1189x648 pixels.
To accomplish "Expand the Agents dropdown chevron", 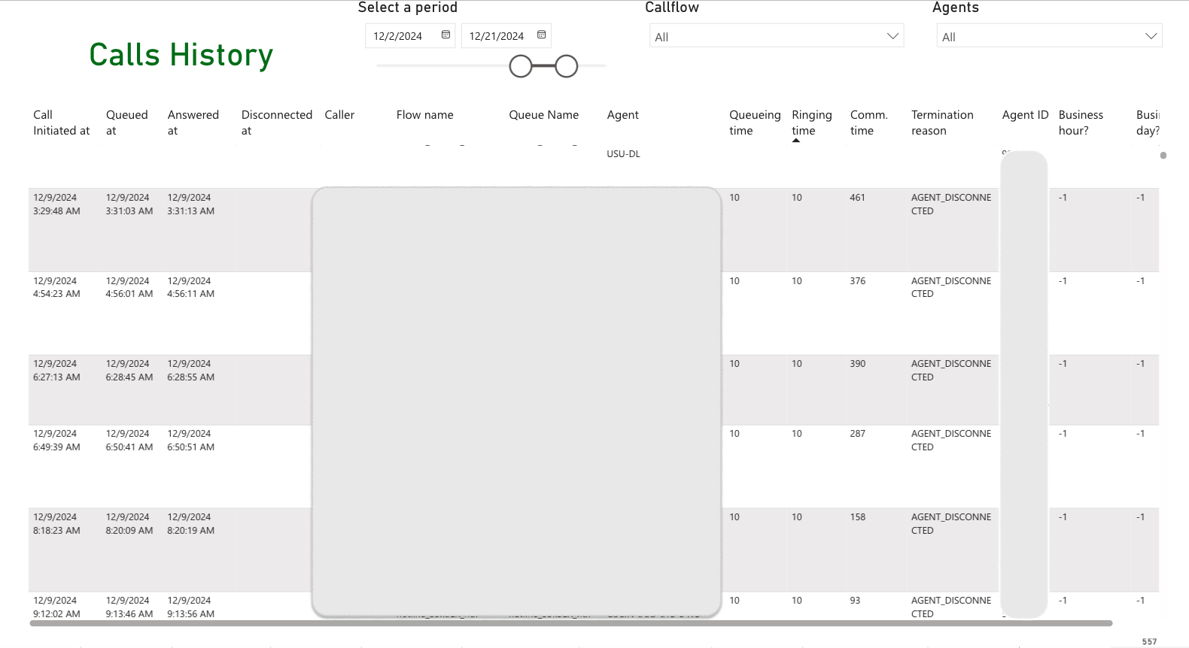I will pos(1151,36).
